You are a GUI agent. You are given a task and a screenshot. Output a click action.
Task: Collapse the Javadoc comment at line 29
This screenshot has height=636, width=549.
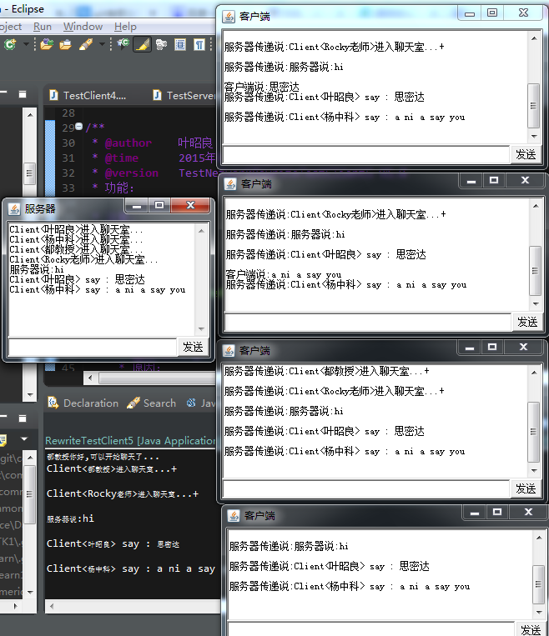click(x=78, y=127)
